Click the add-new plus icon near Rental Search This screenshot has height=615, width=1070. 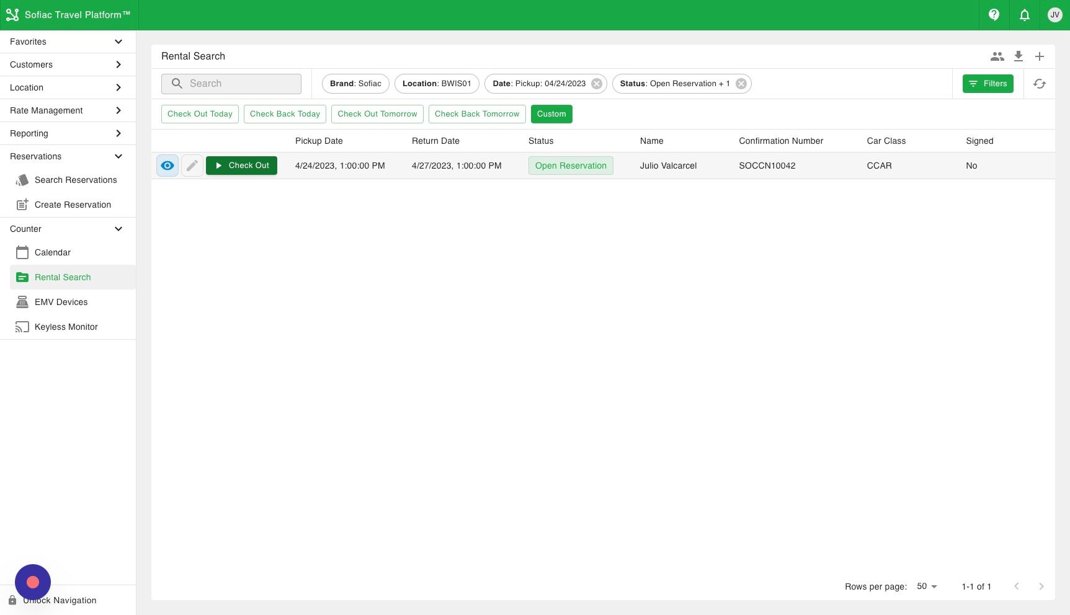[x=1040, y=56]
